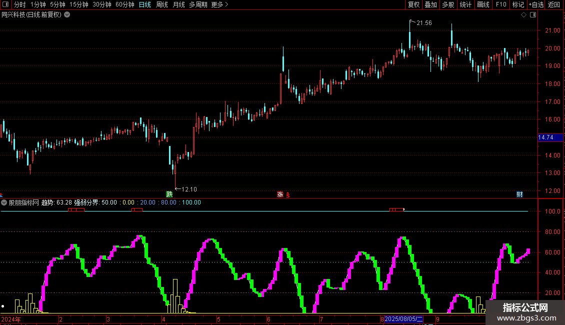Open the 统计 statistics button
This screenshot has width=565, height=325.
click(x=465, y=4)
